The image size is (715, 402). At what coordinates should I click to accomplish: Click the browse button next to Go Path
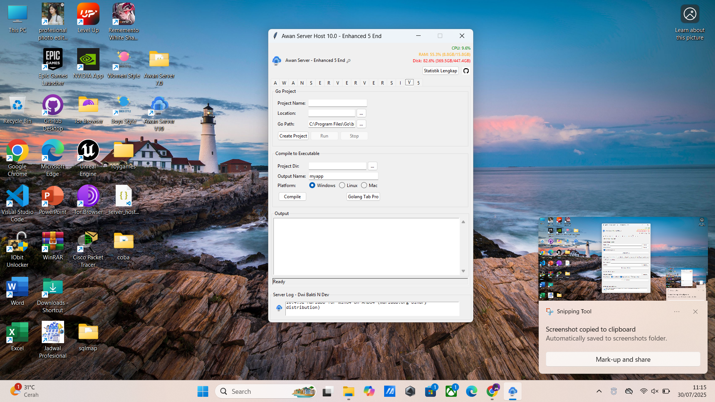pos(361,124)
